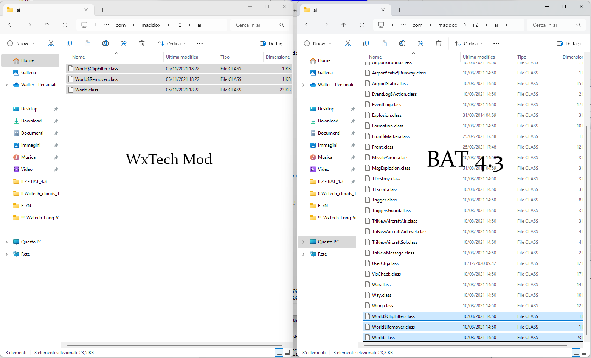Click Copy icon in left window toolbar
Screen dimensions: 591x358
69,43
